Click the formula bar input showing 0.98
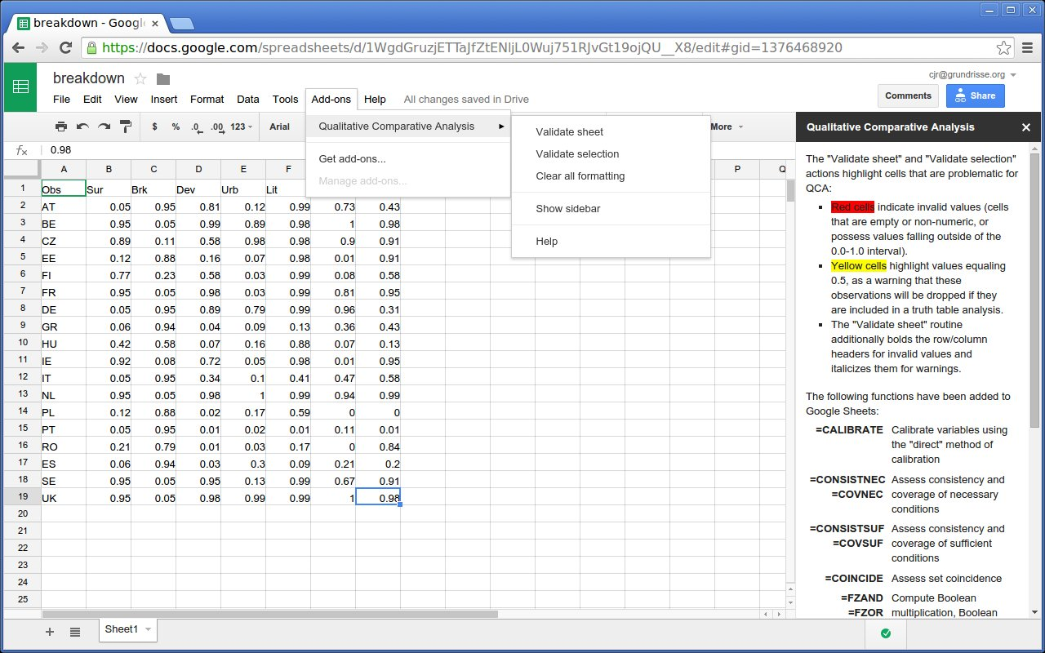The height and width of the screenshot is (653, 1045). click(x=408, y=150)
